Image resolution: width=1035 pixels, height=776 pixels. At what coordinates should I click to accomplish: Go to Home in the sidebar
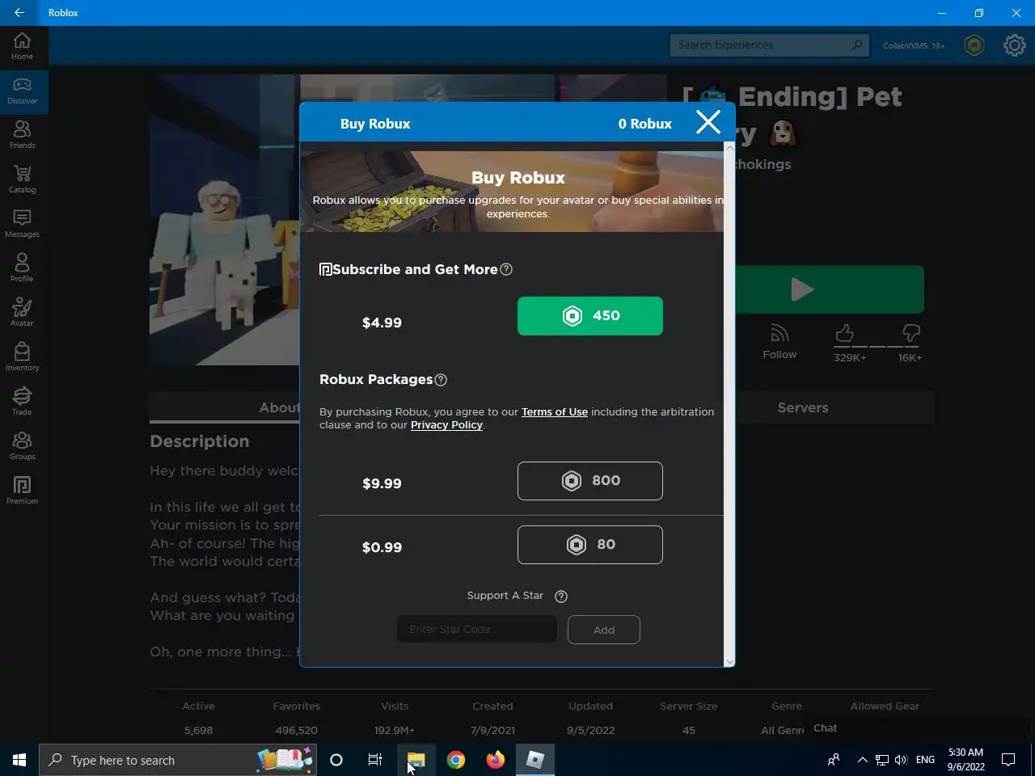[22, 46]
